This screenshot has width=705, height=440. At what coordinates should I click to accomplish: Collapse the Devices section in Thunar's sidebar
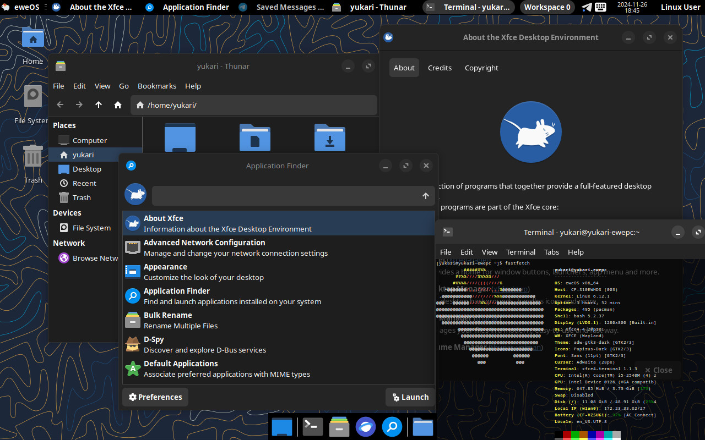67,213
